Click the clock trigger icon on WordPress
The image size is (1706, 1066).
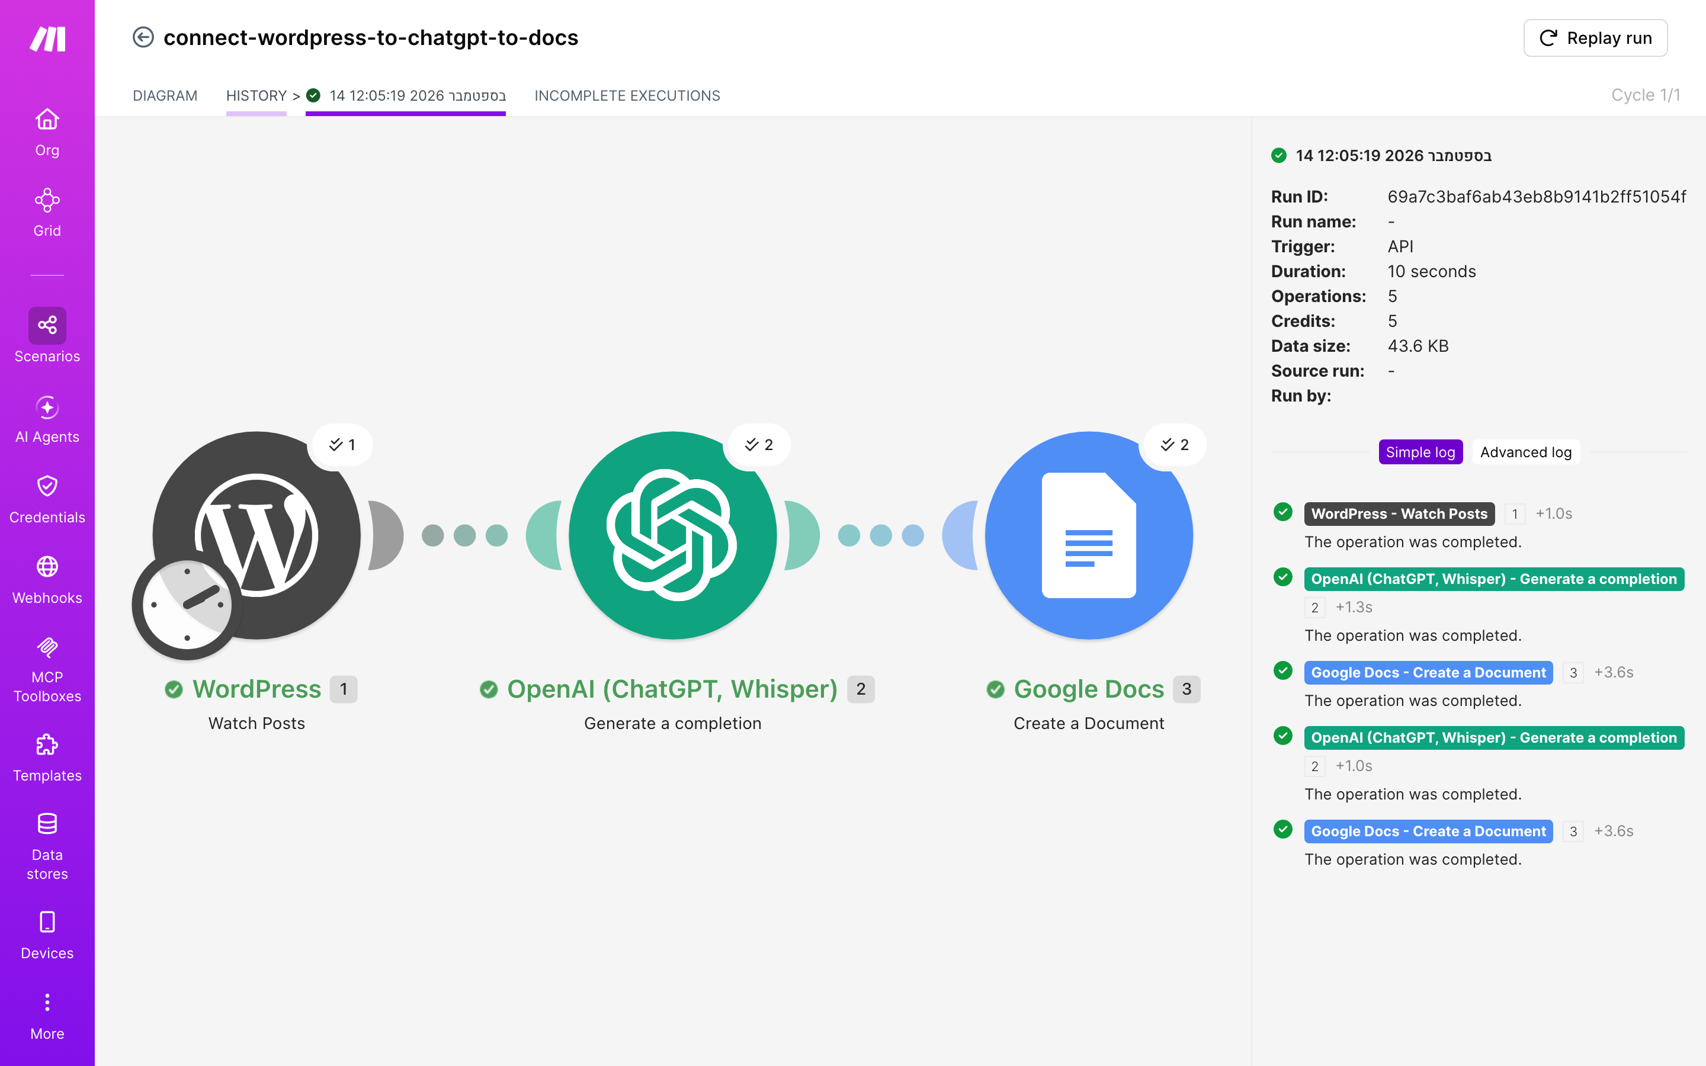187,604
